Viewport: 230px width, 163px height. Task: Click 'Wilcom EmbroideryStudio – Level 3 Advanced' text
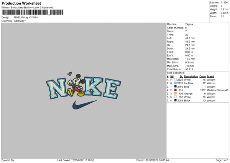27,8
